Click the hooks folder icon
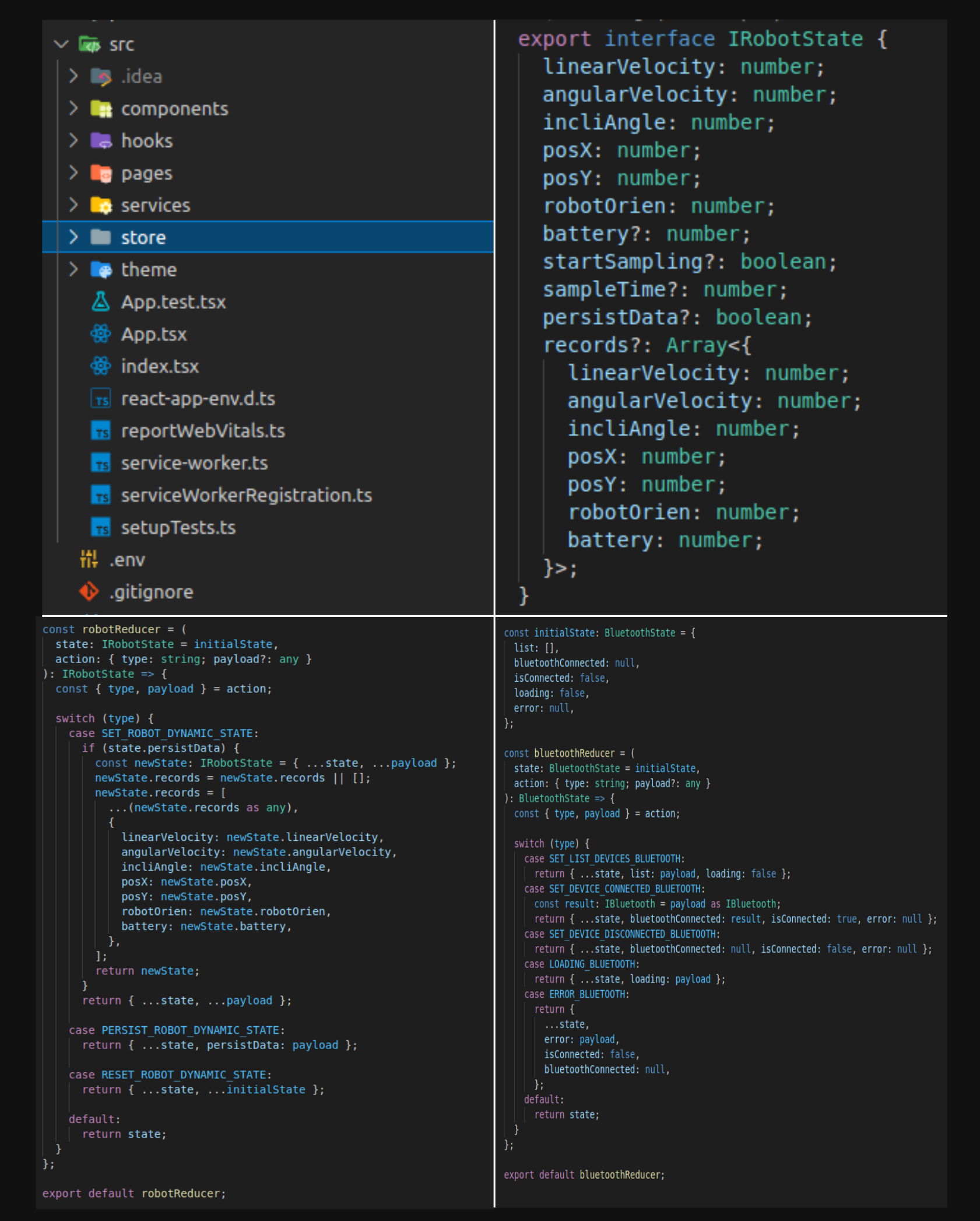This screenshot has height=1221, width=980. [x=101, y=141]
